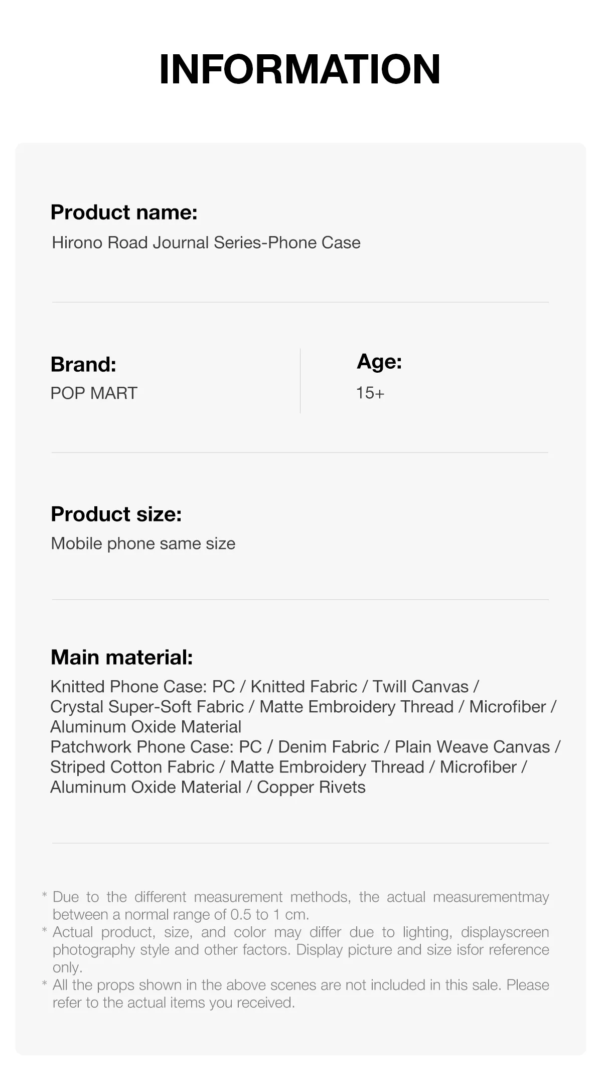Click the 15+ age value

[x=370, y=393]
